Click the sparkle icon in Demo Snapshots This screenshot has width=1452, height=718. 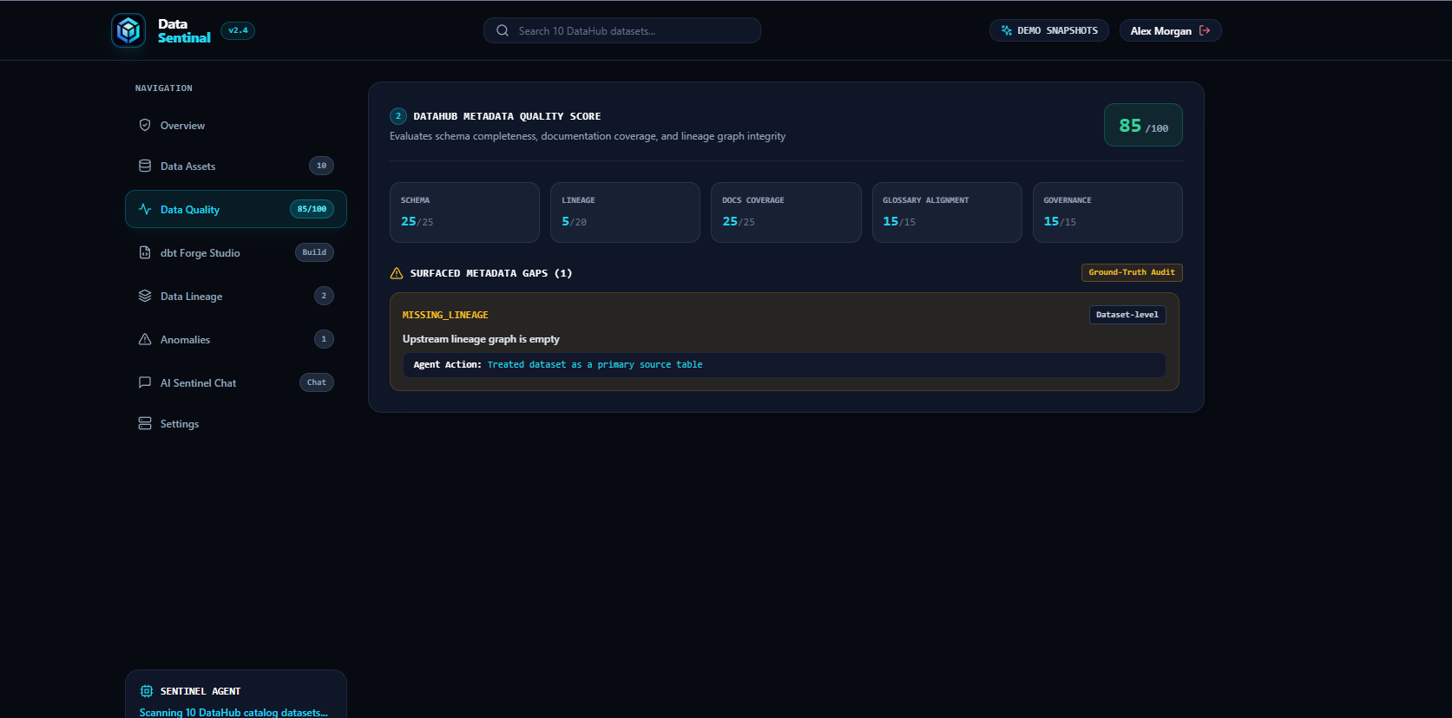point(1007,30)
